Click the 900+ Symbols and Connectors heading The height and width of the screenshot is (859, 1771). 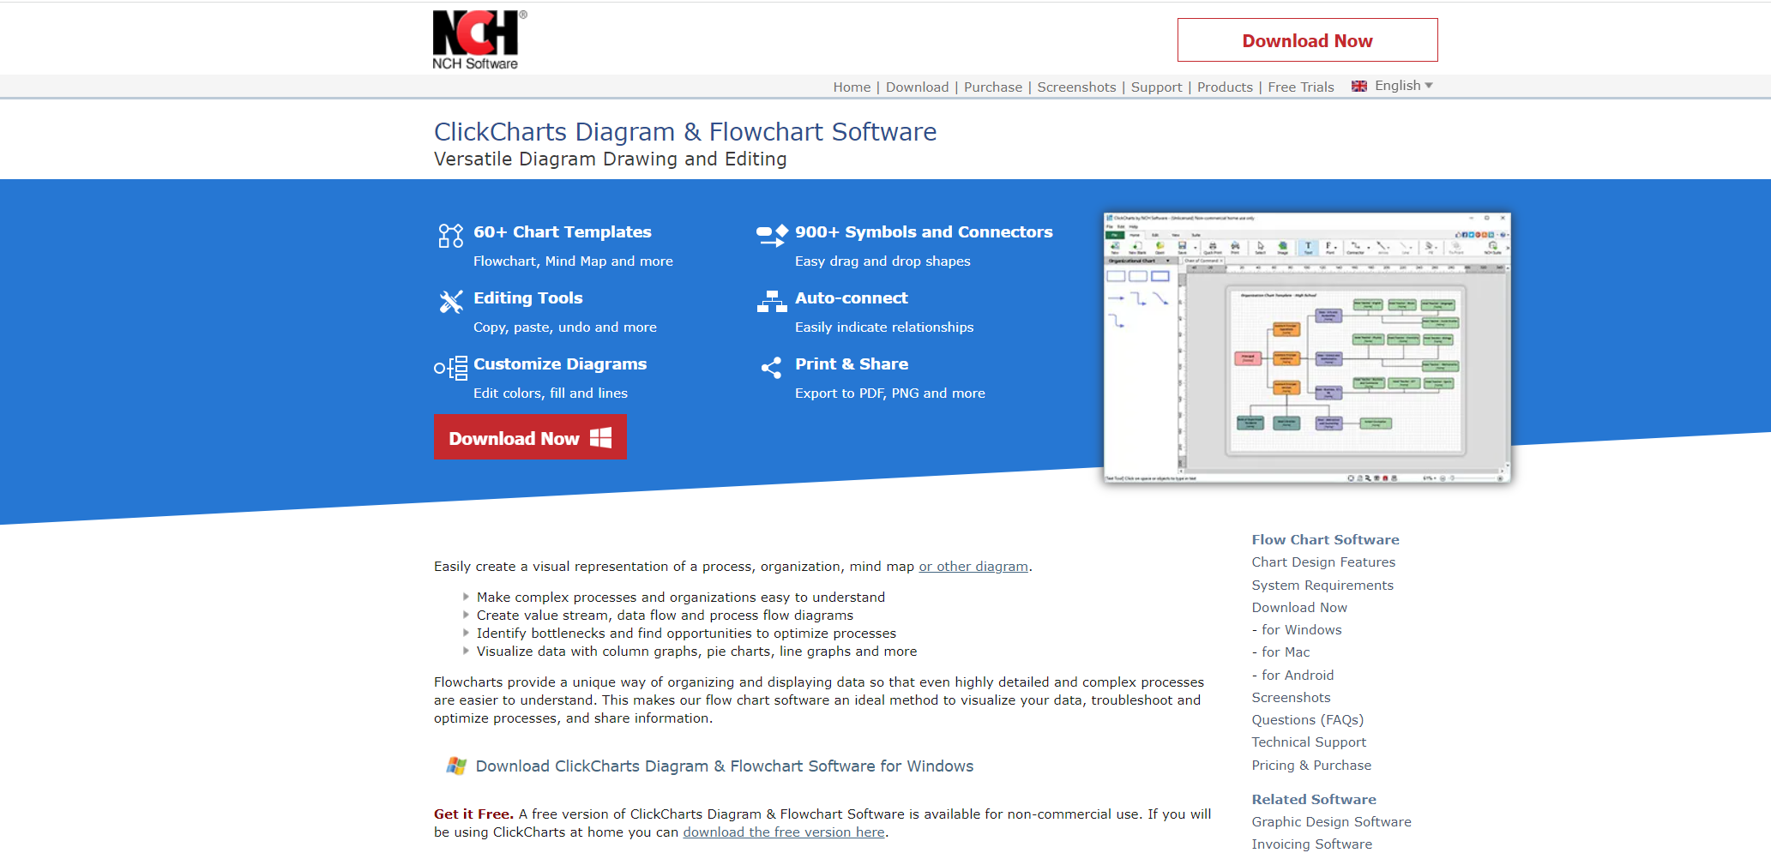click(924, 232)
